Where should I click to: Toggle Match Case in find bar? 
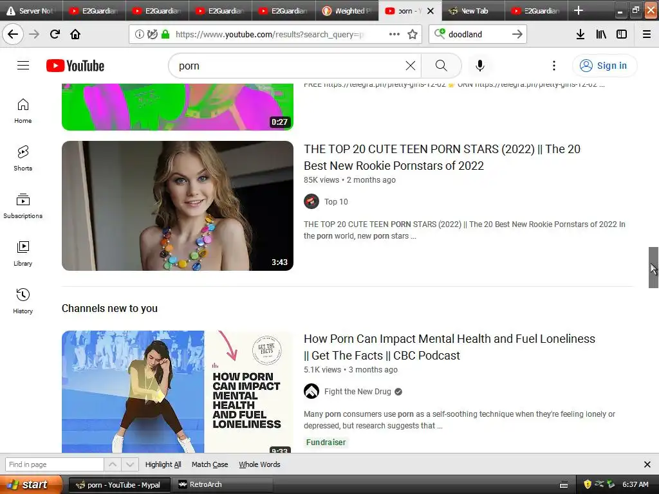tap(210, 464)
